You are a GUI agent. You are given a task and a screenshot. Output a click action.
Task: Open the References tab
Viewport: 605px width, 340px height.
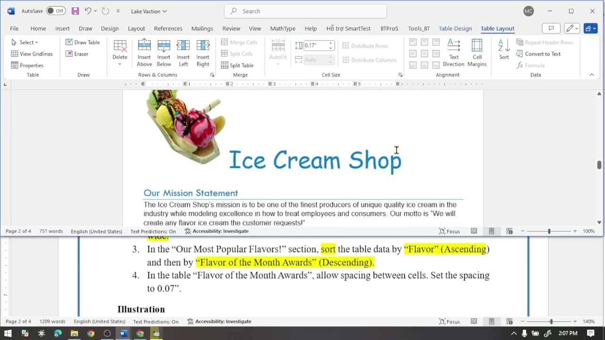pos(168,28)
